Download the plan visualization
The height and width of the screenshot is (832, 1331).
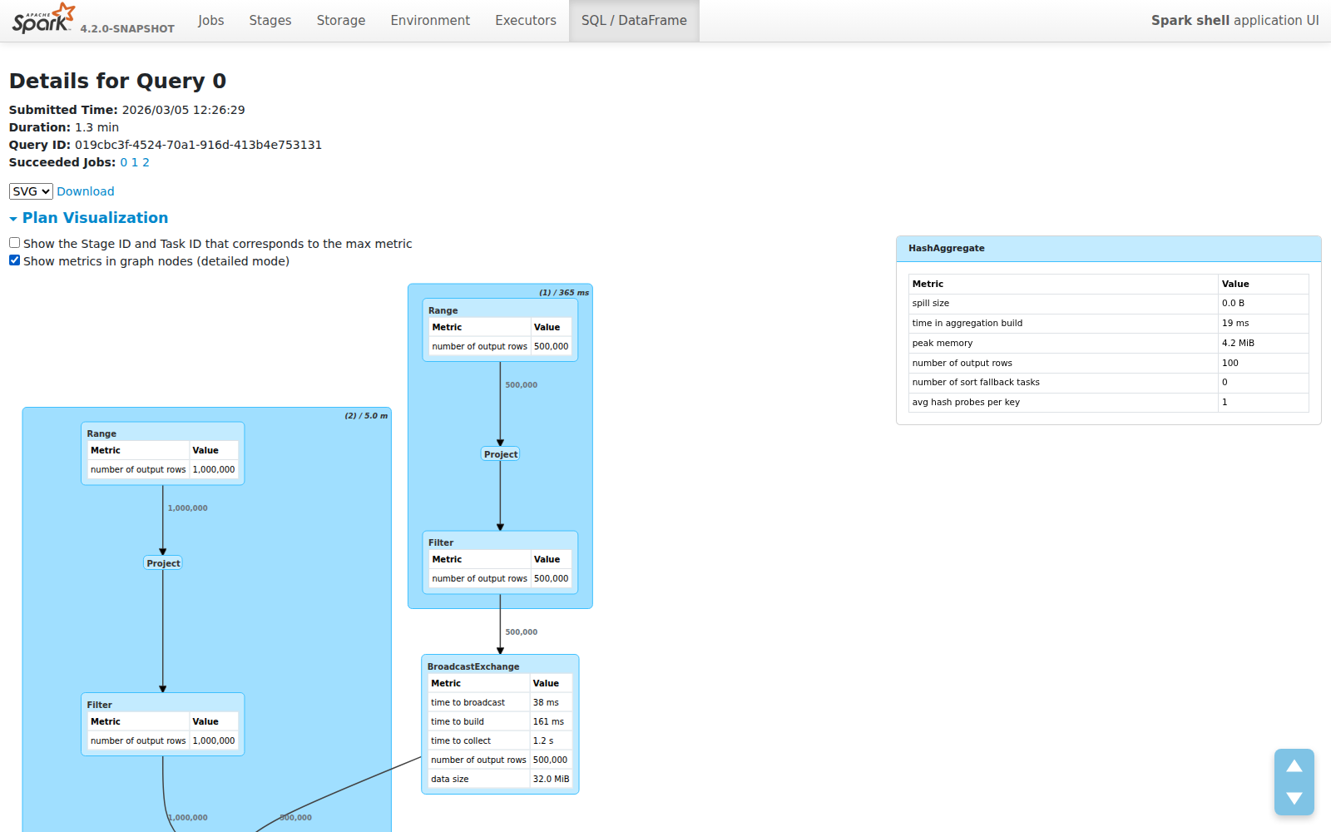[86, 191]
